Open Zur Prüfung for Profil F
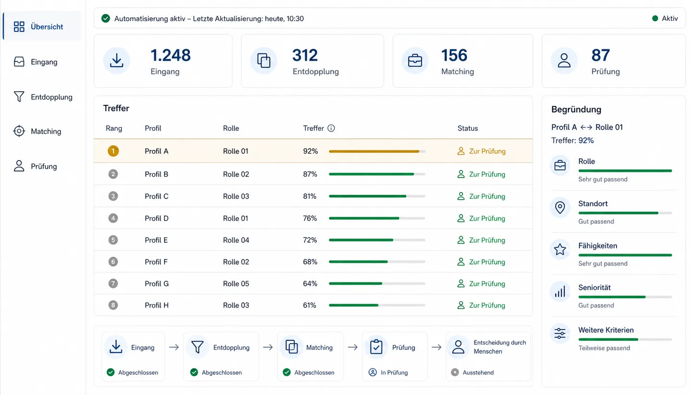Screen dimensions: 692x395 pyautogui.click(x=482, y=262)
